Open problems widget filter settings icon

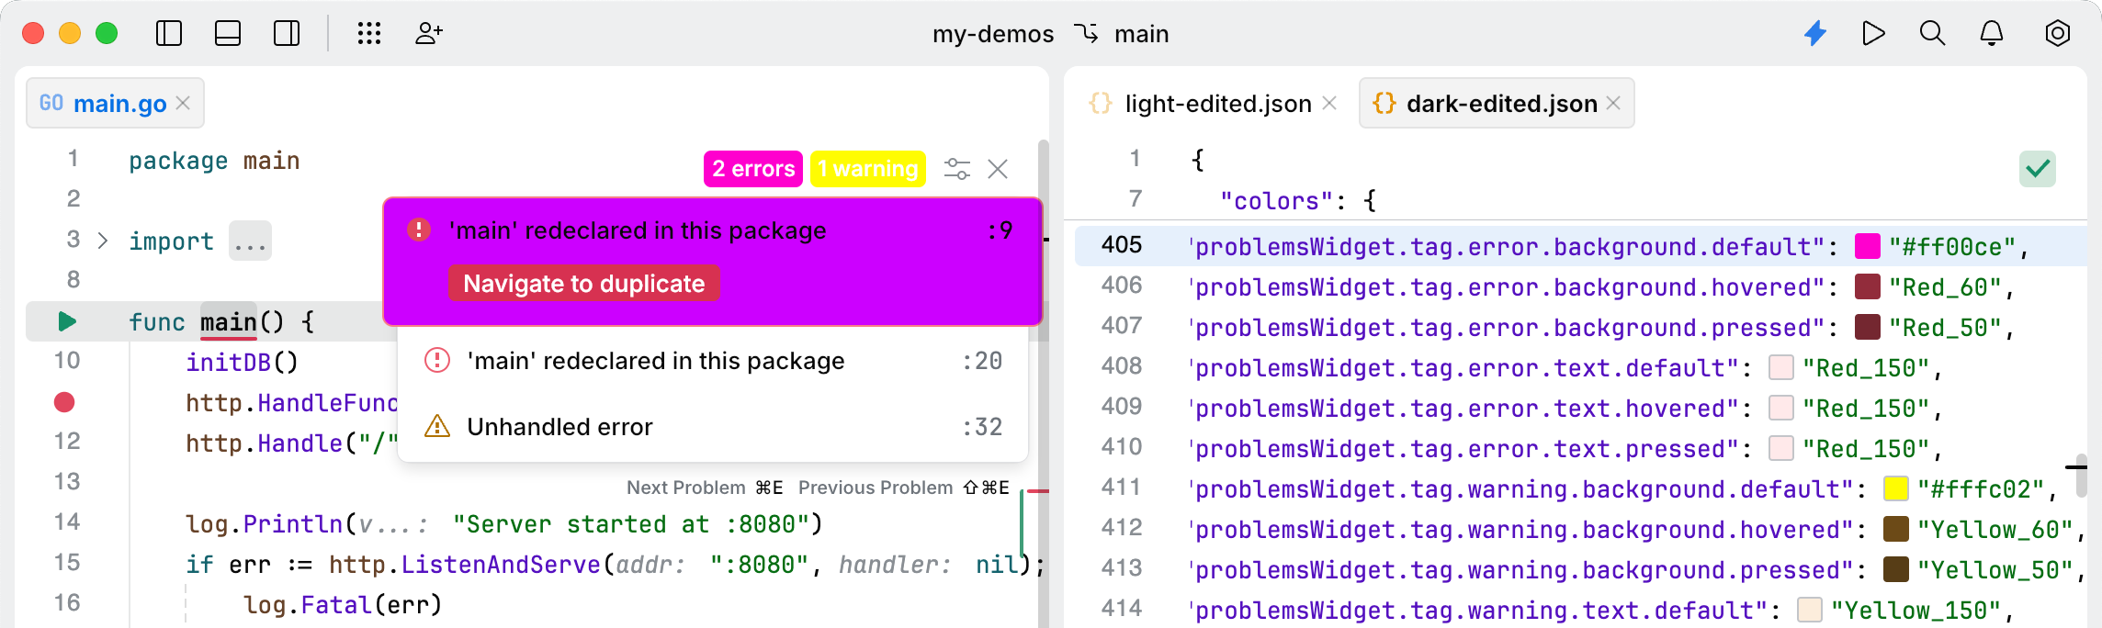click(956, 169)
